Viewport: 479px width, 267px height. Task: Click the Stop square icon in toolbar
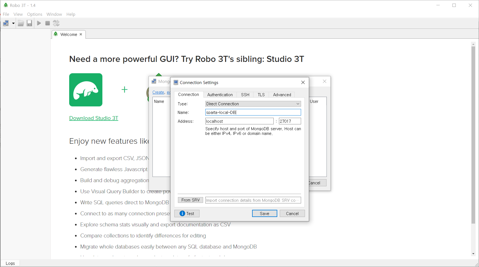click(48, 23)
